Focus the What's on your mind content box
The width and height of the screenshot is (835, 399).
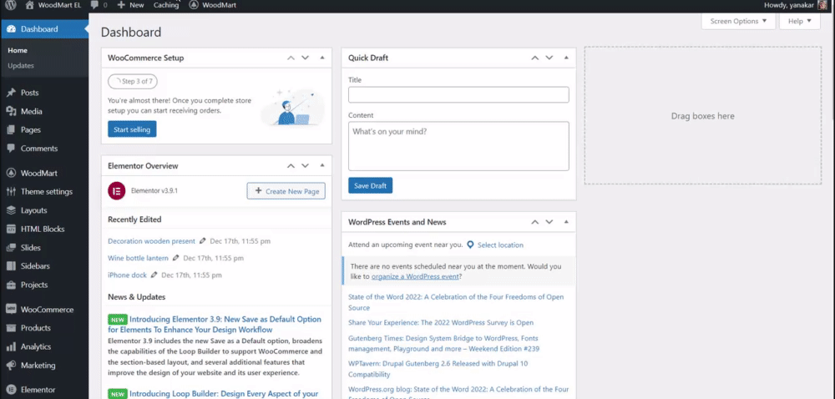[x=458, y=146]
